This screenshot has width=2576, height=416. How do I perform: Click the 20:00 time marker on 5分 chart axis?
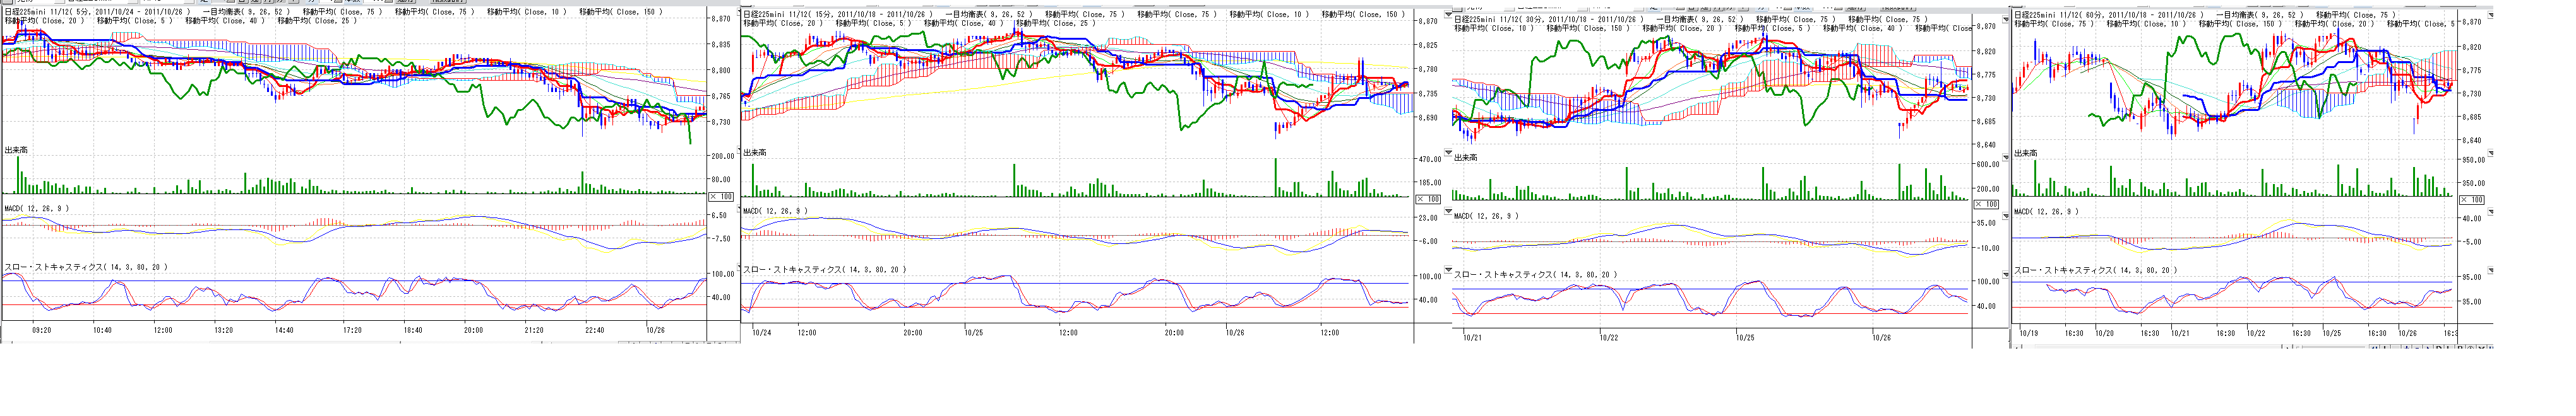click(473, 330)
